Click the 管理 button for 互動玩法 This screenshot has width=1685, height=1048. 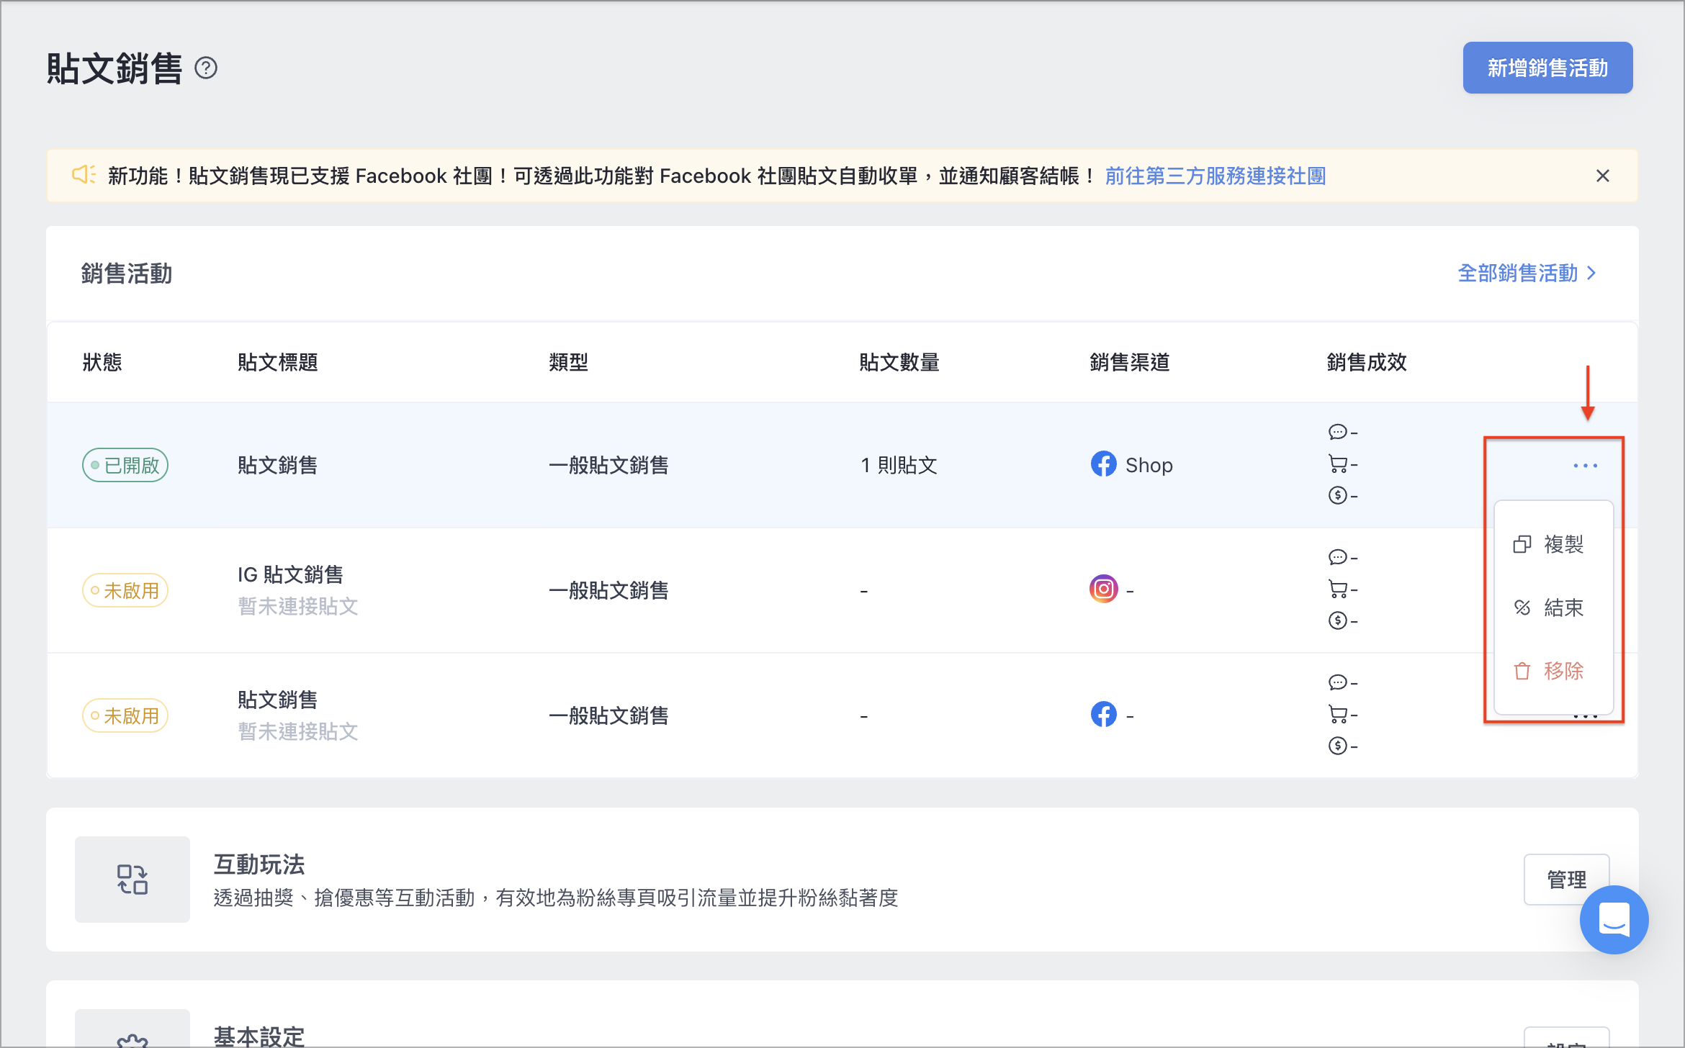[1566, 880]
